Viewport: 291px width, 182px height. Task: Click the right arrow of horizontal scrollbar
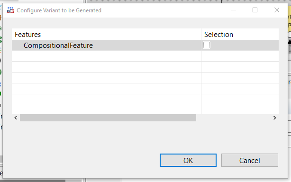point(275,118)
